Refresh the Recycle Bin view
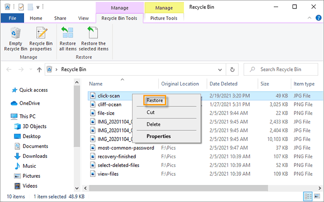The width and height of the screenshot is (324, 202). click(x=232, y=70)
